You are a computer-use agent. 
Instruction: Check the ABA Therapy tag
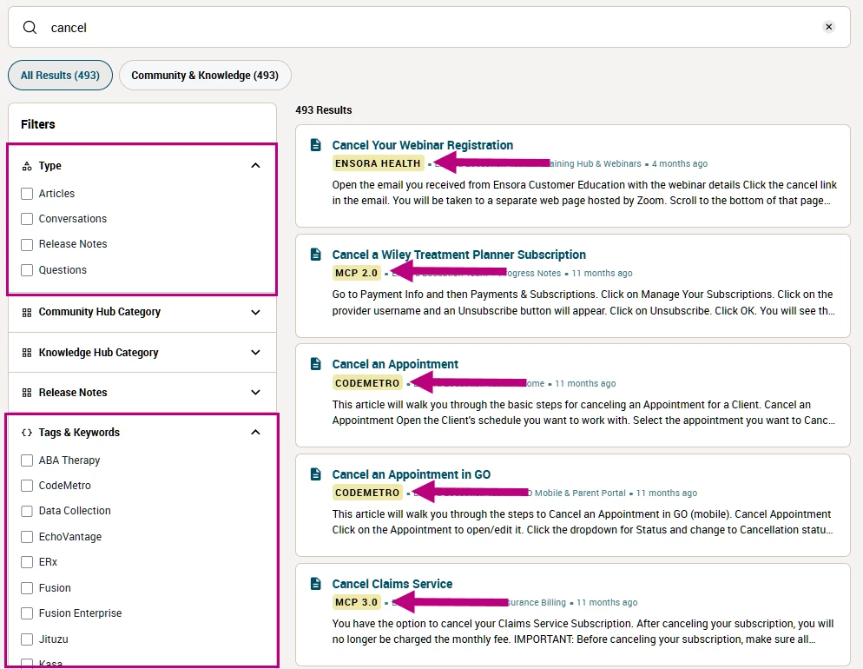[x=26, y=460]
